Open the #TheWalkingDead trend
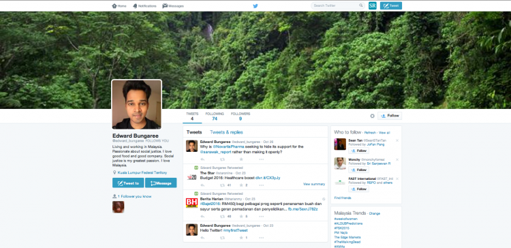Screen dimensions: 511x248 (347, 242)
